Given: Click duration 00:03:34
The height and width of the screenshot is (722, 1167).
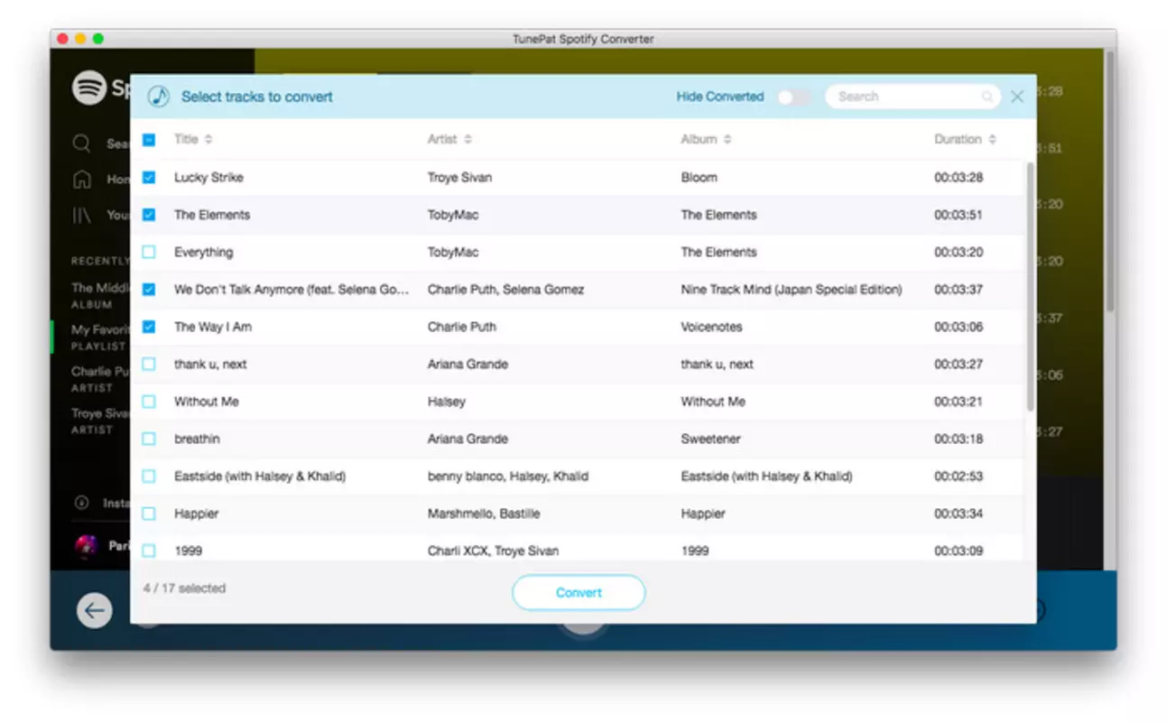Looking at the screenshot, I should click(959, 514).
